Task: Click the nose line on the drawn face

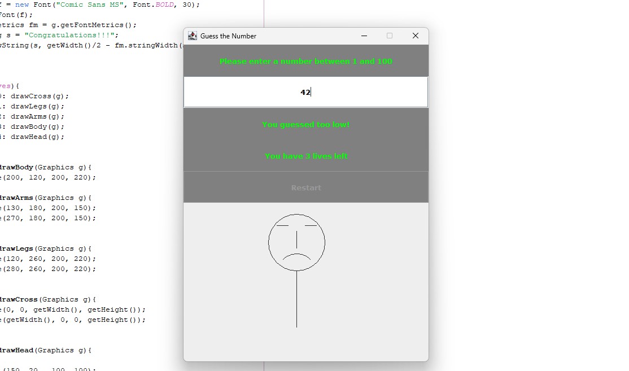Action: (x=296, y=239)
